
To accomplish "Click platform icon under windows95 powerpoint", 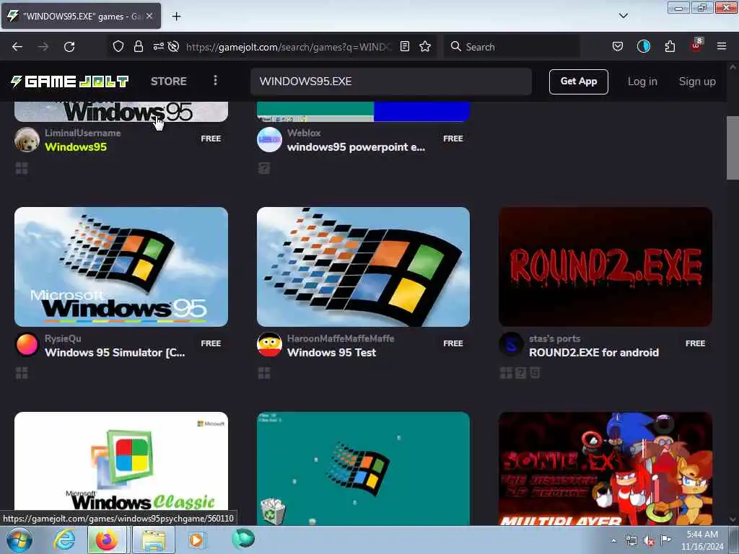I will 264,168.
